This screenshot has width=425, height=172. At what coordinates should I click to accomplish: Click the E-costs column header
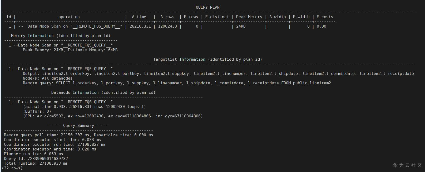[325, 17]
